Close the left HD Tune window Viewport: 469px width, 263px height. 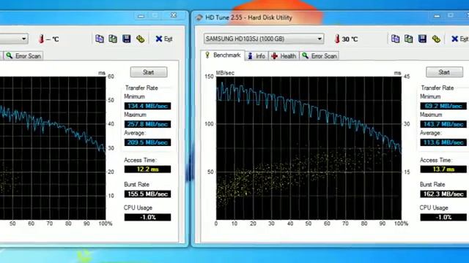pos(174,15)
